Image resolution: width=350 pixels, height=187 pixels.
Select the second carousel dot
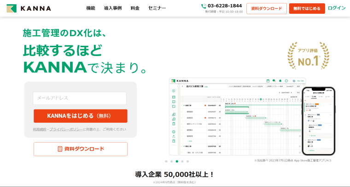click(x=171, y=161)
